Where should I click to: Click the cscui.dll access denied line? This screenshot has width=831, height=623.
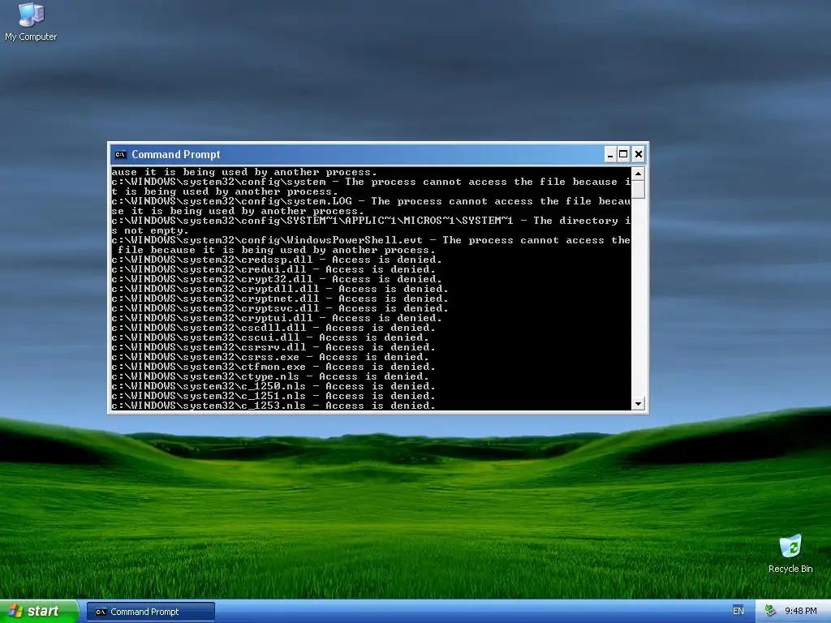point(270,337)
